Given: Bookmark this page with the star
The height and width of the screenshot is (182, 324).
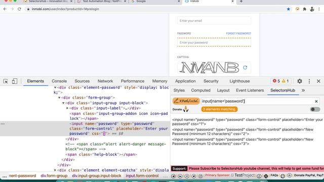Looking at the screenshot, I should 288,9.
